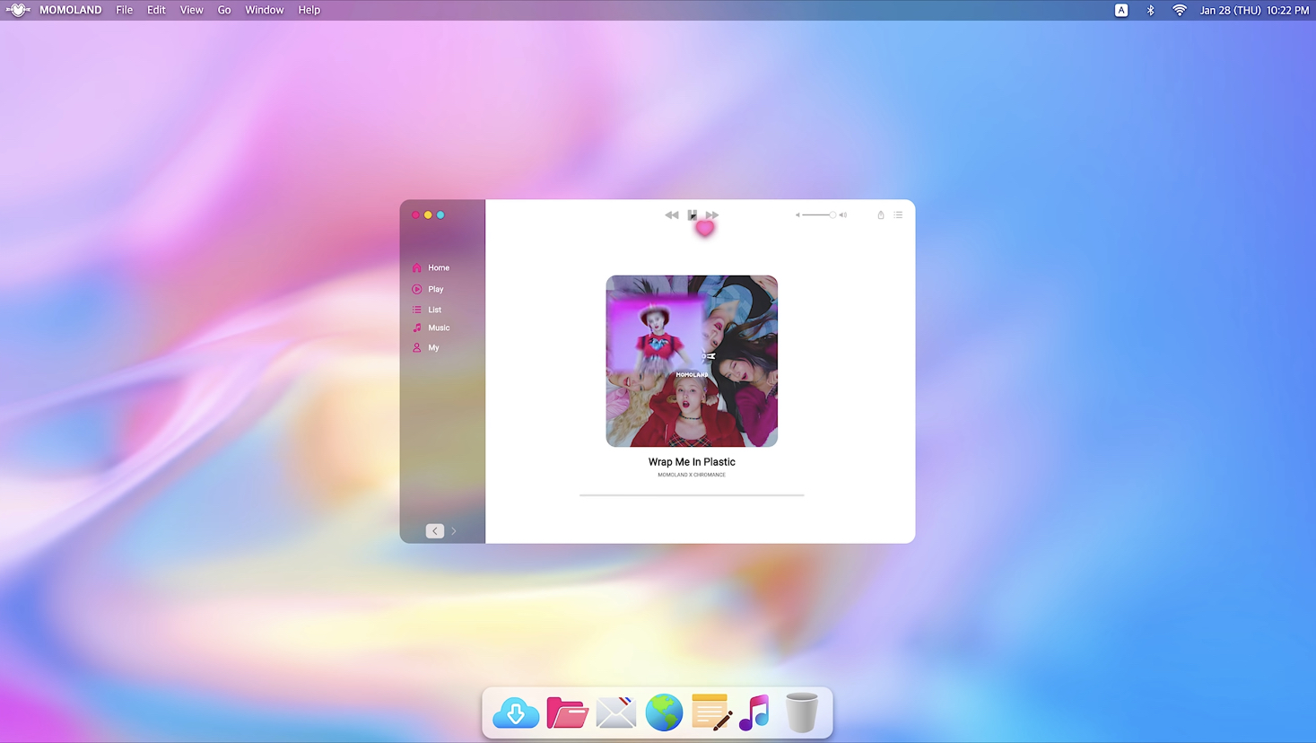The height and width of the screenshot is (743, 1316).
Task: Click the Music note icon in sidebar
Action: coord(417,328)
